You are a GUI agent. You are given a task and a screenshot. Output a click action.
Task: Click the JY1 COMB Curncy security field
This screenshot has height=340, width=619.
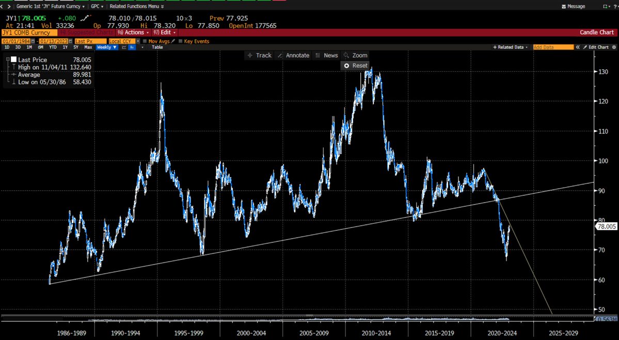click(x=29, y=33)
